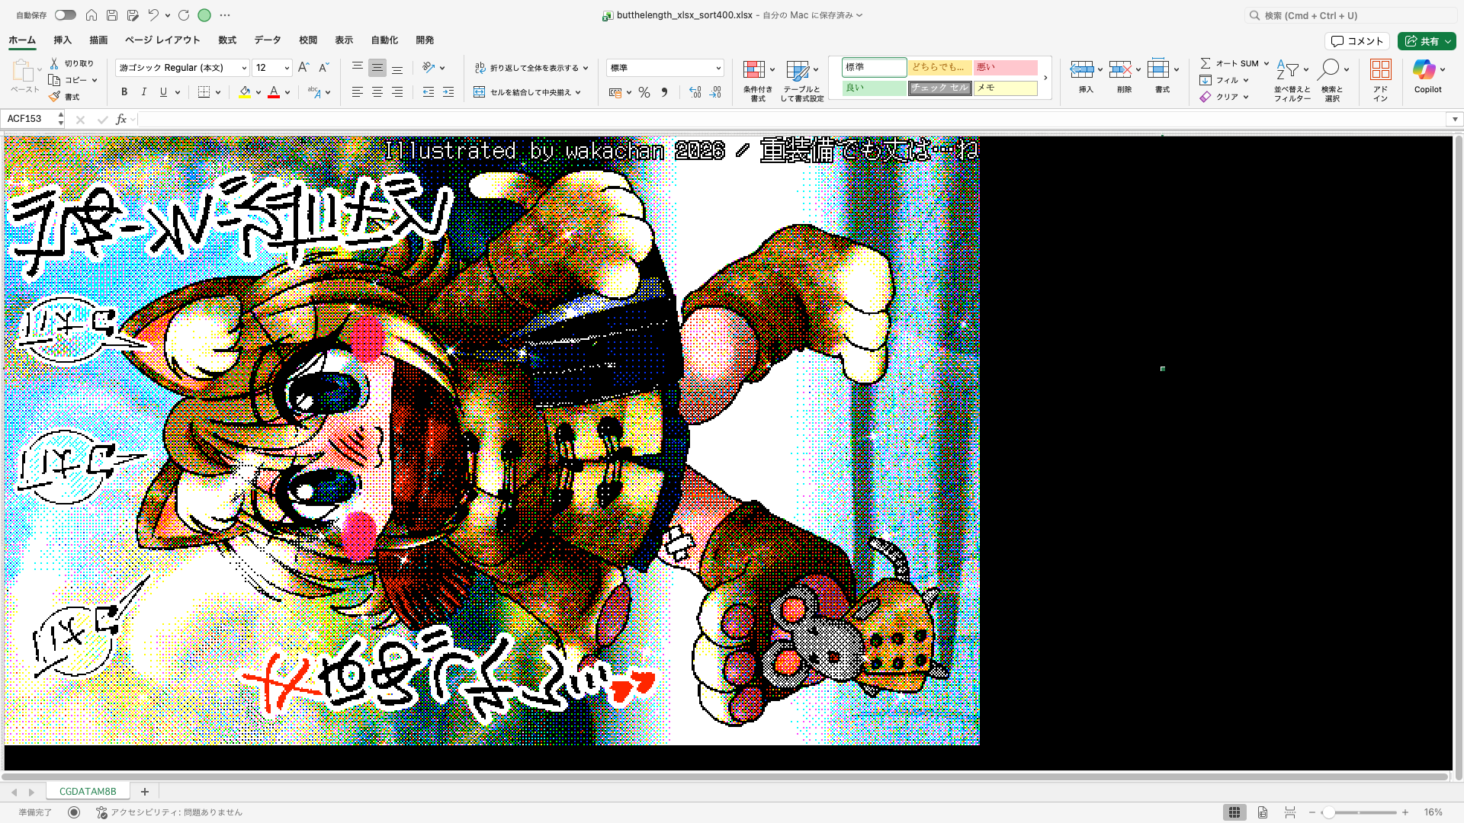The height and width of the screenshot is (823, 1464).
Task: Apply the 悪い cell style swatch
Action: [x=1005, y=68]
